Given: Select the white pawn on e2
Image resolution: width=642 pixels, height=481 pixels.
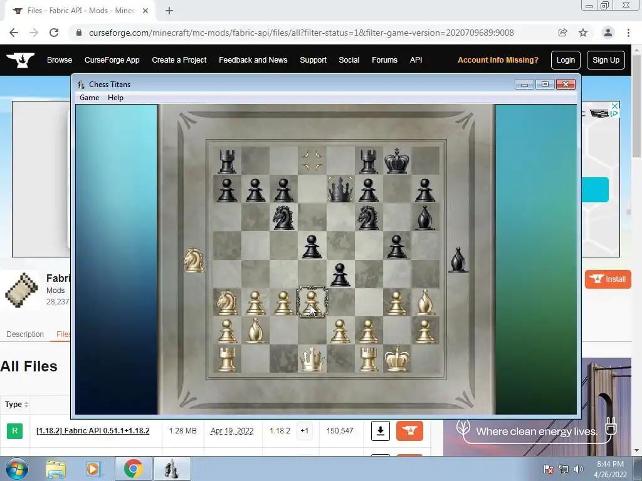Looking at the screenshot, I should tap(340, 331).
